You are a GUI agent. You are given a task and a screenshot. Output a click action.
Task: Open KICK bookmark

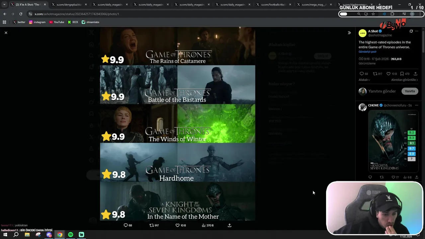[x=73, y=22]
